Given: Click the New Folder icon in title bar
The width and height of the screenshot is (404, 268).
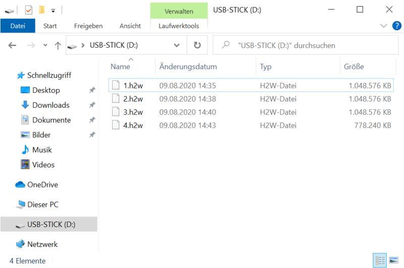Looking at the screenshot, I should 42,10.
